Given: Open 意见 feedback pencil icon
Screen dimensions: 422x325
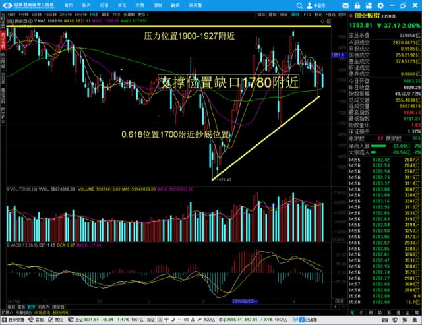Looking at the screenshot, I should [51, 320].
